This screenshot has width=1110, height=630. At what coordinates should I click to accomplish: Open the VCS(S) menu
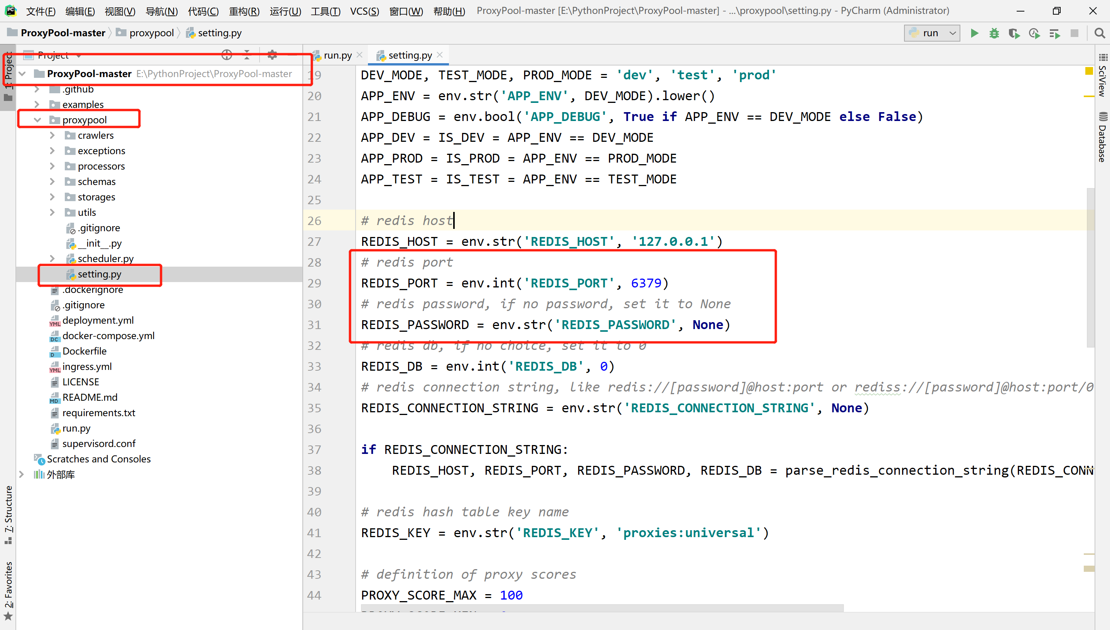[x=364, y=11]
